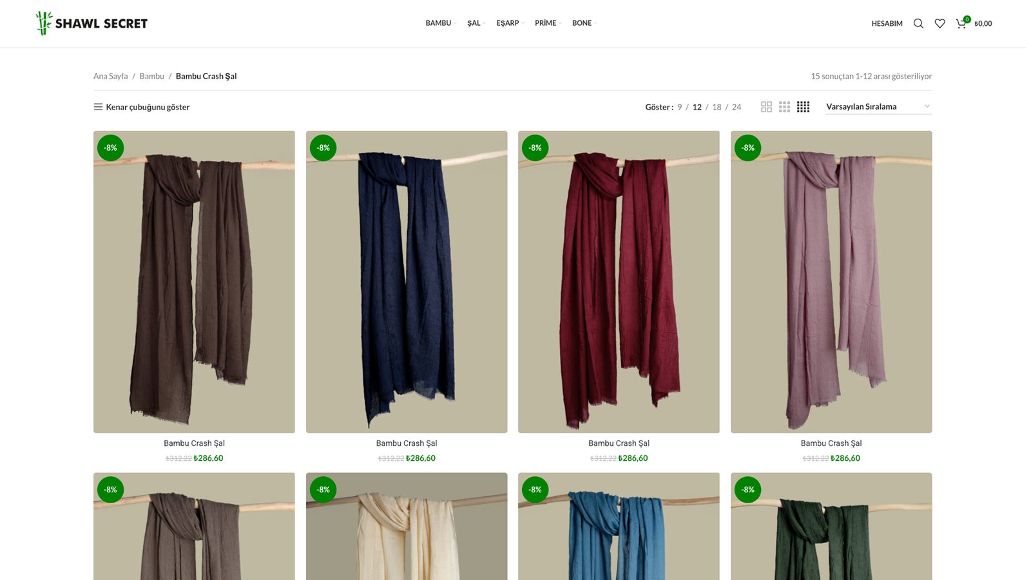Click title under burgundy shawl
Image resolution: width=1031 pixels, height=580 pixels.
tap(619, 443)
